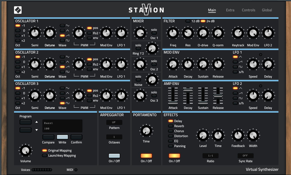Click the Compare button
291x175 pixels.
[x=48, y=137]
